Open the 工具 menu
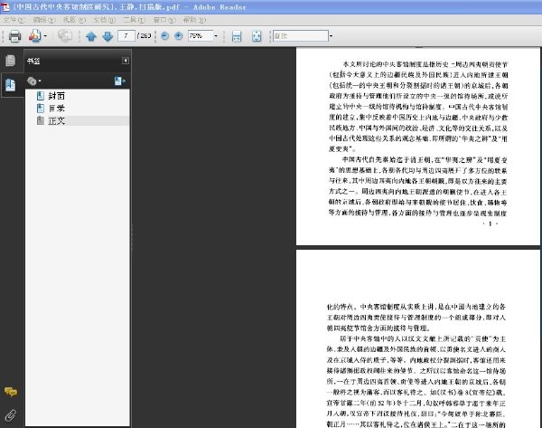This screenshot has width=542, height=428. (135, 20)
